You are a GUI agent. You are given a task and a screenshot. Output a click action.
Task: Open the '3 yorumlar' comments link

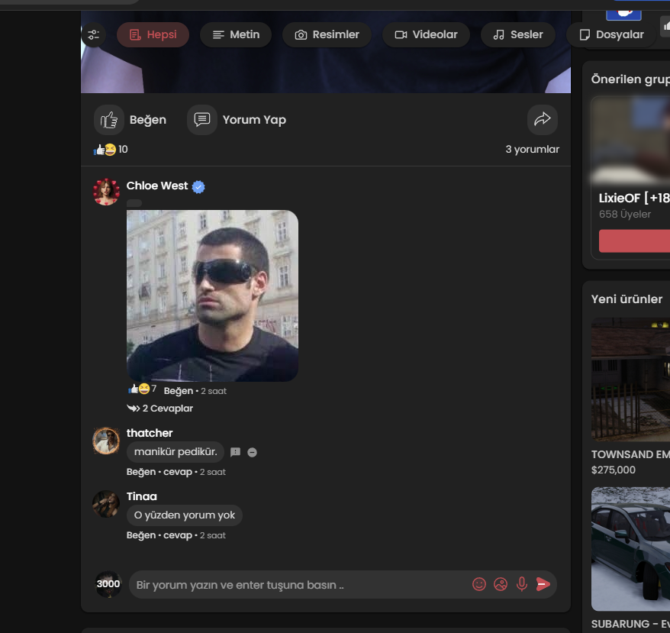532,149
